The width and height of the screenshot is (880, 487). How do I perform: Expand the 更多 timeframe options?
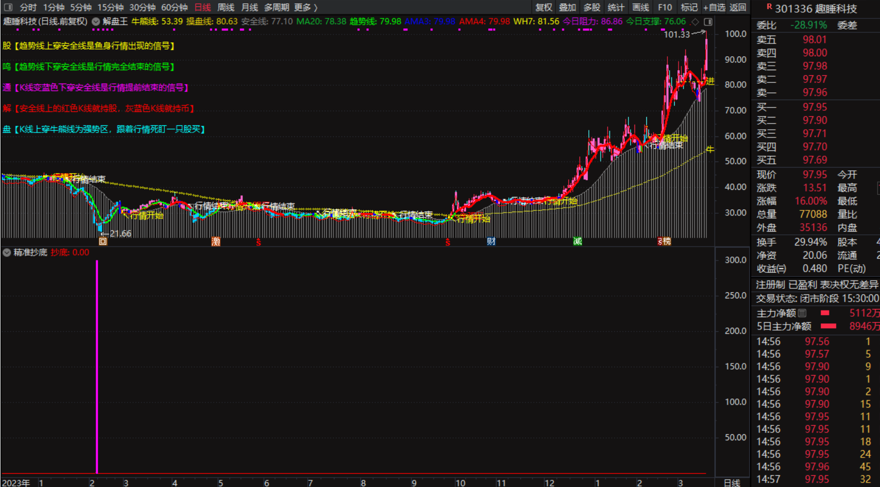pyautogui.click(x=305, y=7)
